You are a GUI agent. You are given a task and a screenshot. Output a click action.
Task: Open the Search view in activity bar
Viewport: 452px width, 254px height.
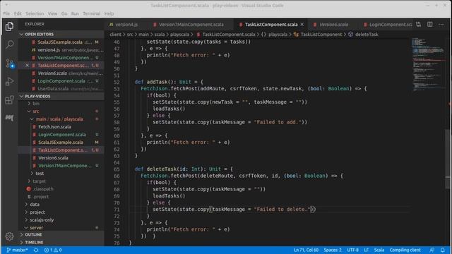tap(9, 44)
